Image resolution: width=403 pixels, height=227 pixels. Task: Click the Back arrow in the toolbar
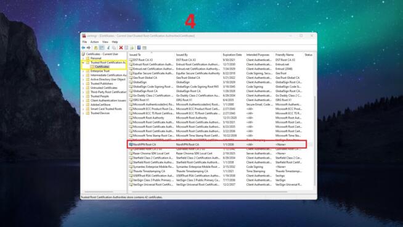83,48
